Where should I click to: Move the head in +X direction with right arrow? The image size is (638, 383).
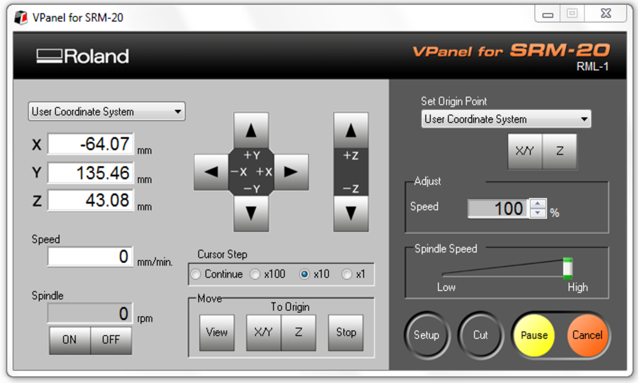[x=291, y=172]
